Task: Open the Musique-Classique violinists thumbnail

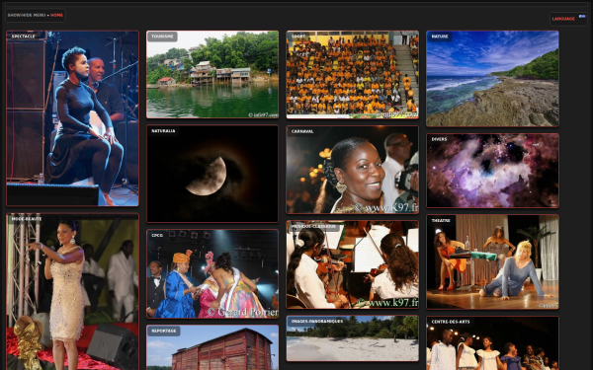Action: click(353, 264)
